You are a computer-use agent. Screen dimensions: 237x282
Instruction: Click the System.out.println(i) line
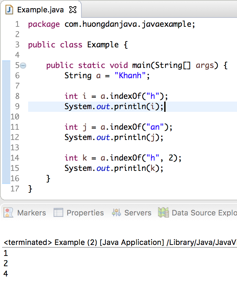coord(114,106)
